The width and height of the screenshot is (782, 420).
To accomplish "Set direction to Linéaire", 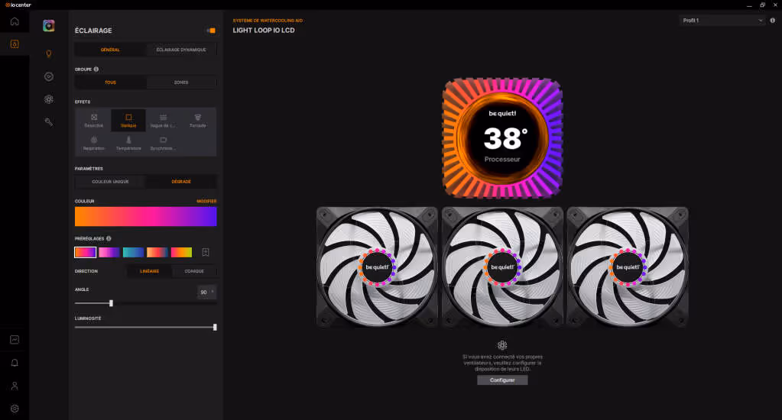I will (150, 271).
